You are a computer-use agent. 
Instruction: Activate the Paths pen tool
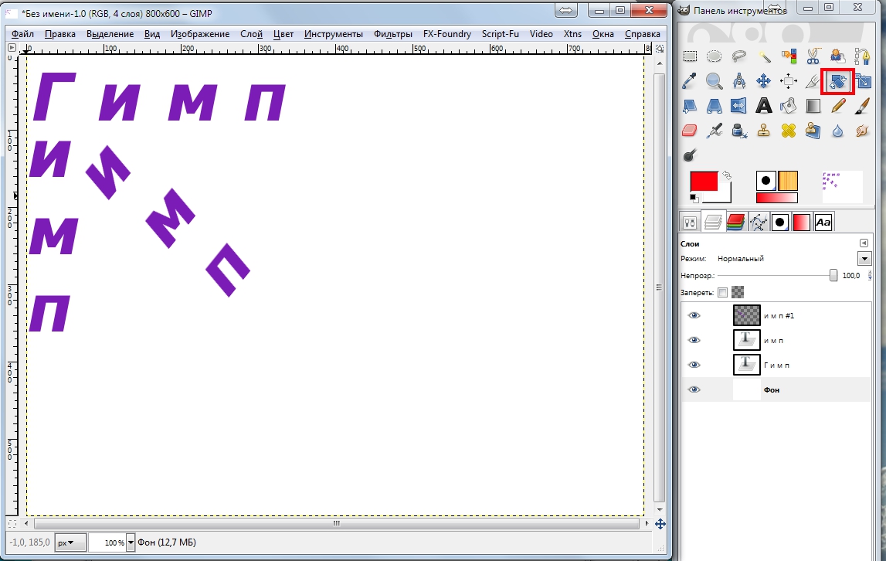click(x=863, y=56)
